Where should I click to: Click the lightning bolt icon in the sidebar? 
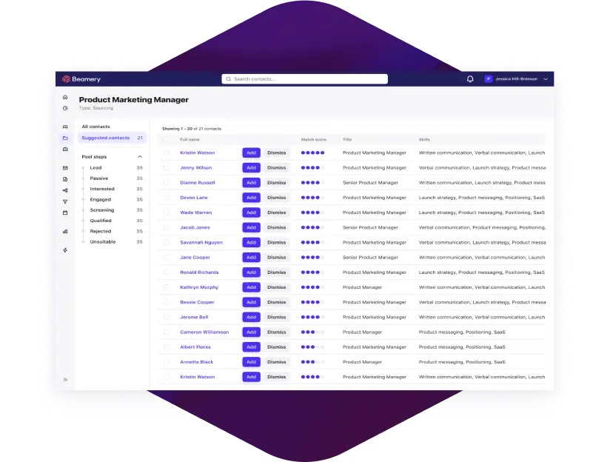pos(65,250)
